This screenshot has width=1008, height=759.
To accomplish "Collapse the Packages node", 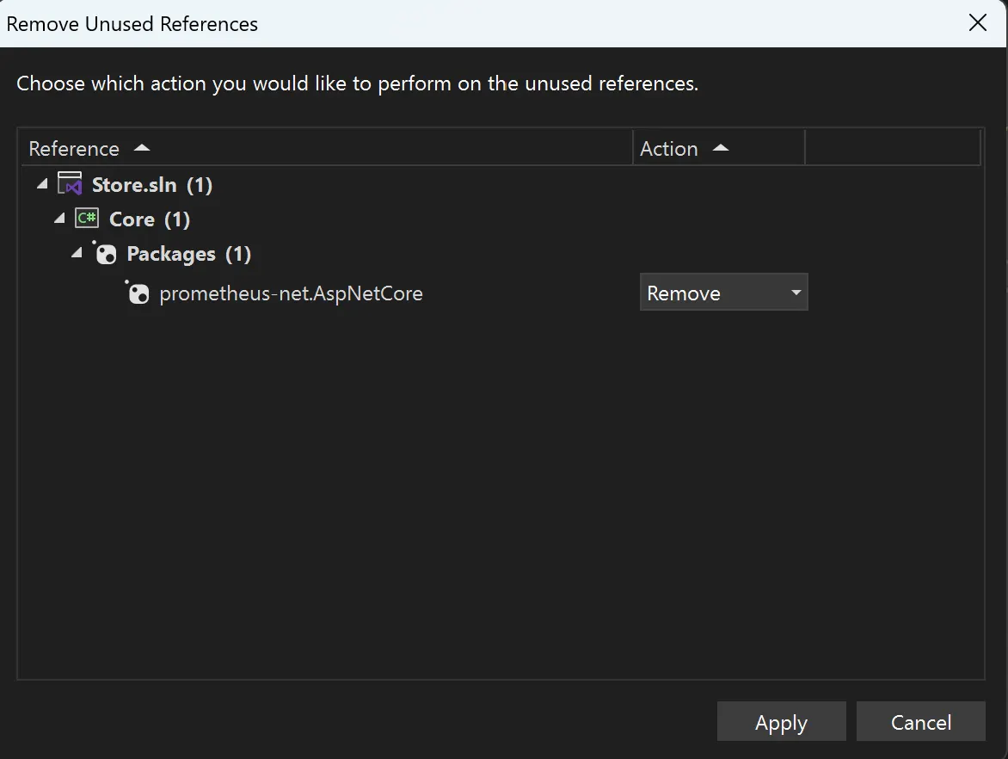I will (77, 253).
